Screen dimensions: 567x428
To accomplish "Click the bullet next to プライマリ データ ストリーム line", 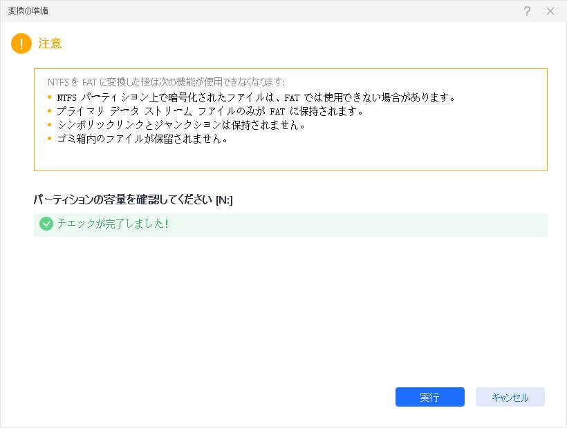I will 48,113.
